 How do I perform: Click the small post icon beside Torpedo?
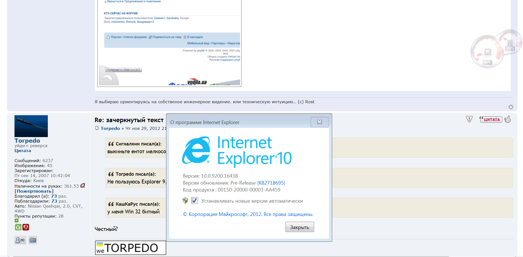coord(97,128)
